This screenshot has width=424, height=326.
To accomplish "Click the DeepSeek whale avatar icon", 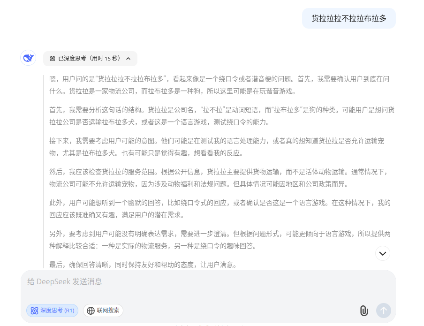I will tap(28, 58).
